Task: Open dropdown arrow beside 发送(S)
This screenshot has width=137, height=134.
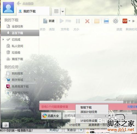Action: click(x=81, y=130)
